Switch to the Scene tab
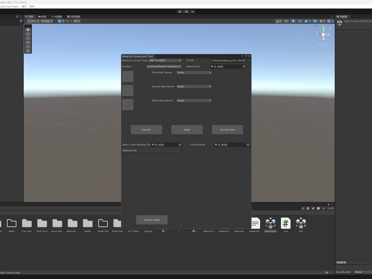372x279 pixels. (30, 17)
